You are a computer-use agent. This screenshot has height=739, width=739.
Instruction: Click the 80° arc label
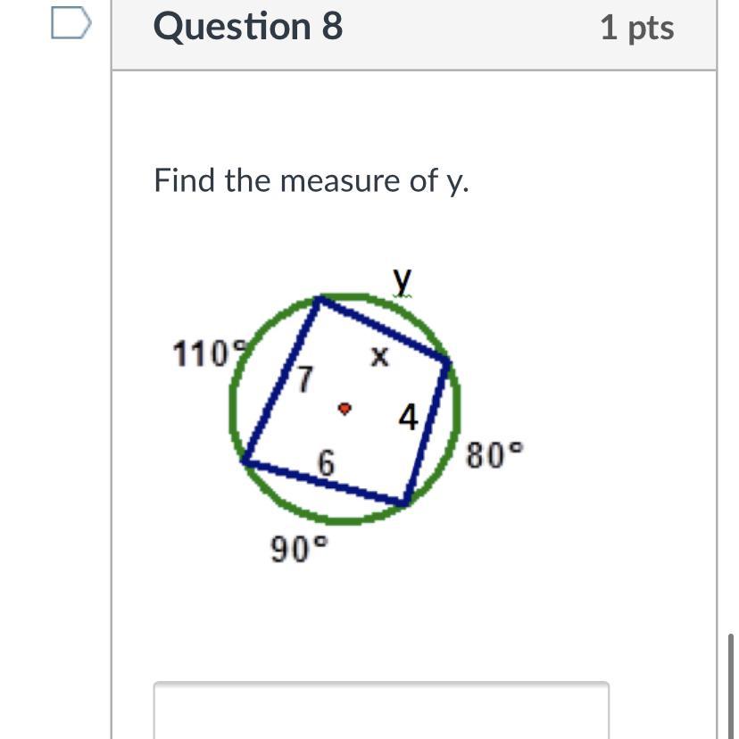point(494,455)
